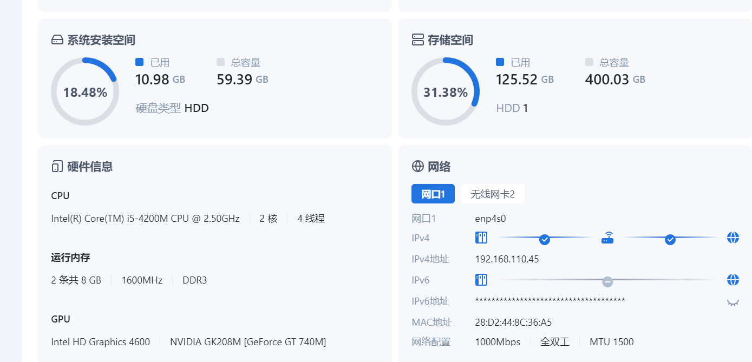Click the NAS device icon in IPv4 row

tap(481, 238)
